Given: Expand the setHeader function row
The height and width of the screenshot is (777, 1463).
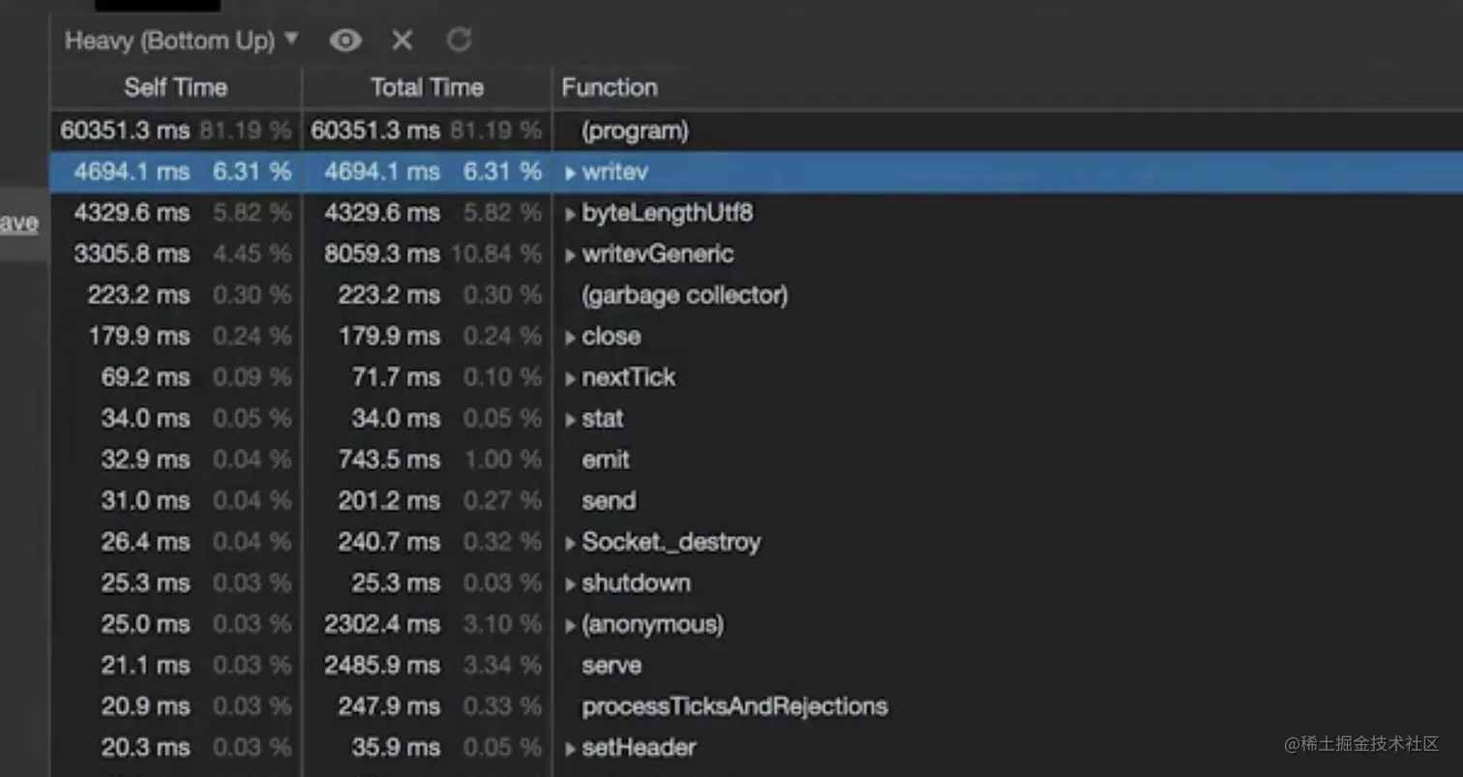Looking at the screenshot, I should click(570, 749).
